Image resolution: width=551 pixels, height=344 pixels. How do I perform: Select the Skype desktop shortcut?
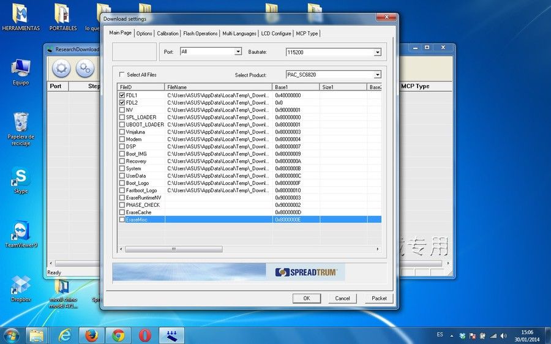[21, 180]
